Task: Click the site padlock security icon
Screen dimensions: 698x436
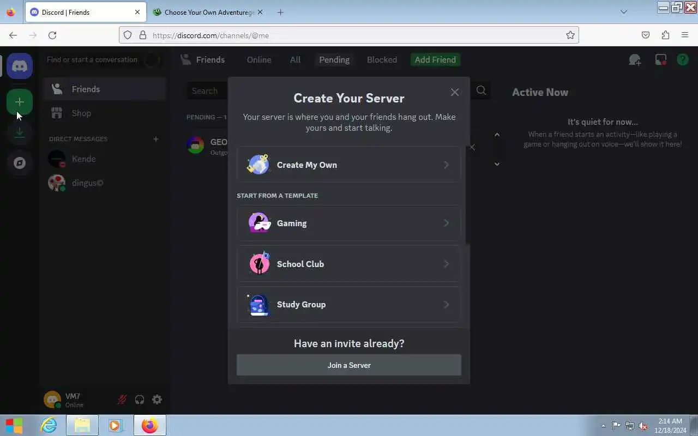Action: click(143, 35)
